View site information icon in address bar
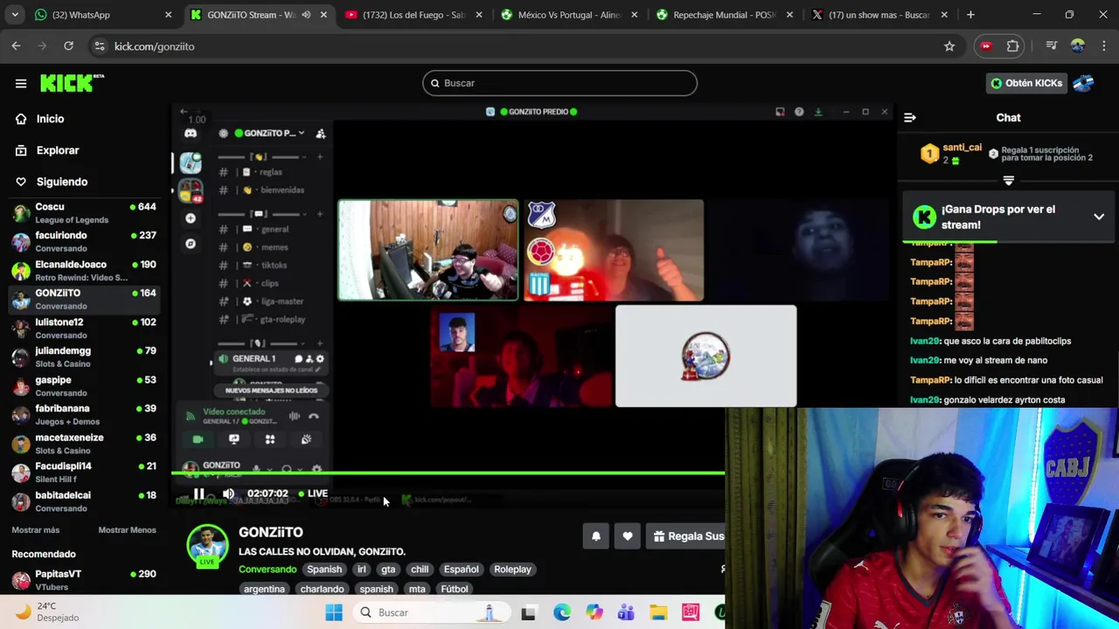 pyautogui.click(x=99, y=46)
